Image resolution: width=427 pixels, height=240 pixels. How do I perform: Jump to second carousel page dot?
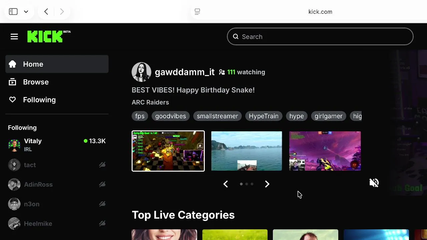(x=247, y=184)
